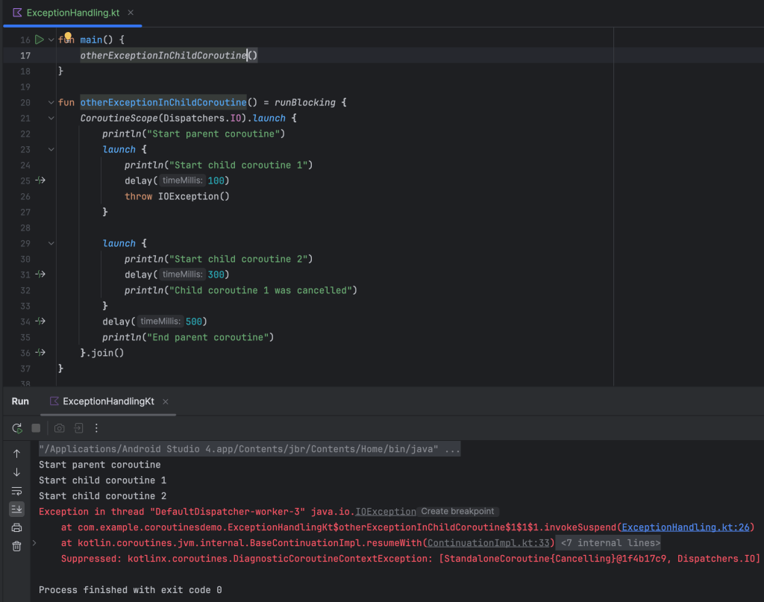Select the ExceptionHandlingKt run tab
Image resolution: width=764 pixels, height=602 pixels.
coord(108,401)
